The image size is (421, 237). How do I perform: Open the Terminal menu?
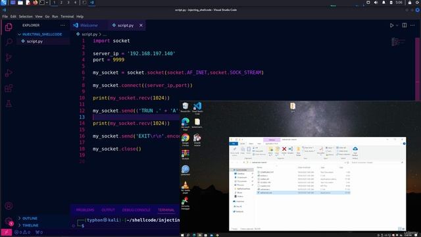(67, 16)
